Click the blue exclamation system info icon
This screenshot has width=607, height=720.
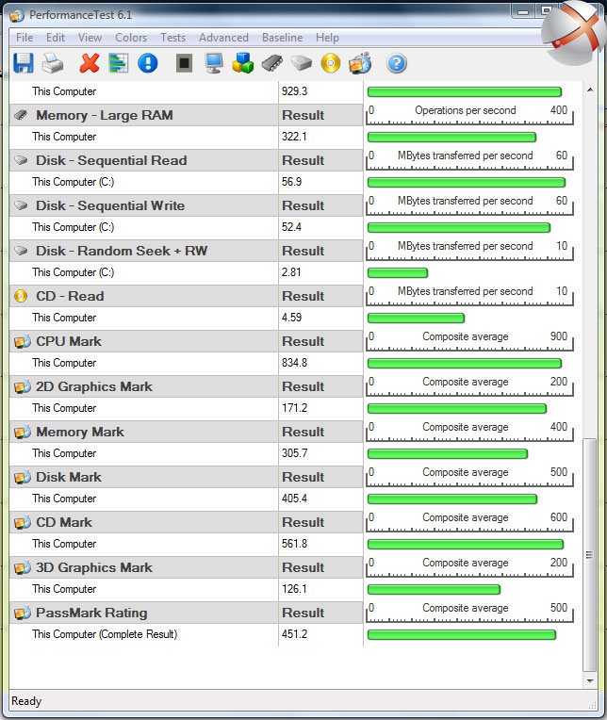pyautogui.click(x=148, y=63)
